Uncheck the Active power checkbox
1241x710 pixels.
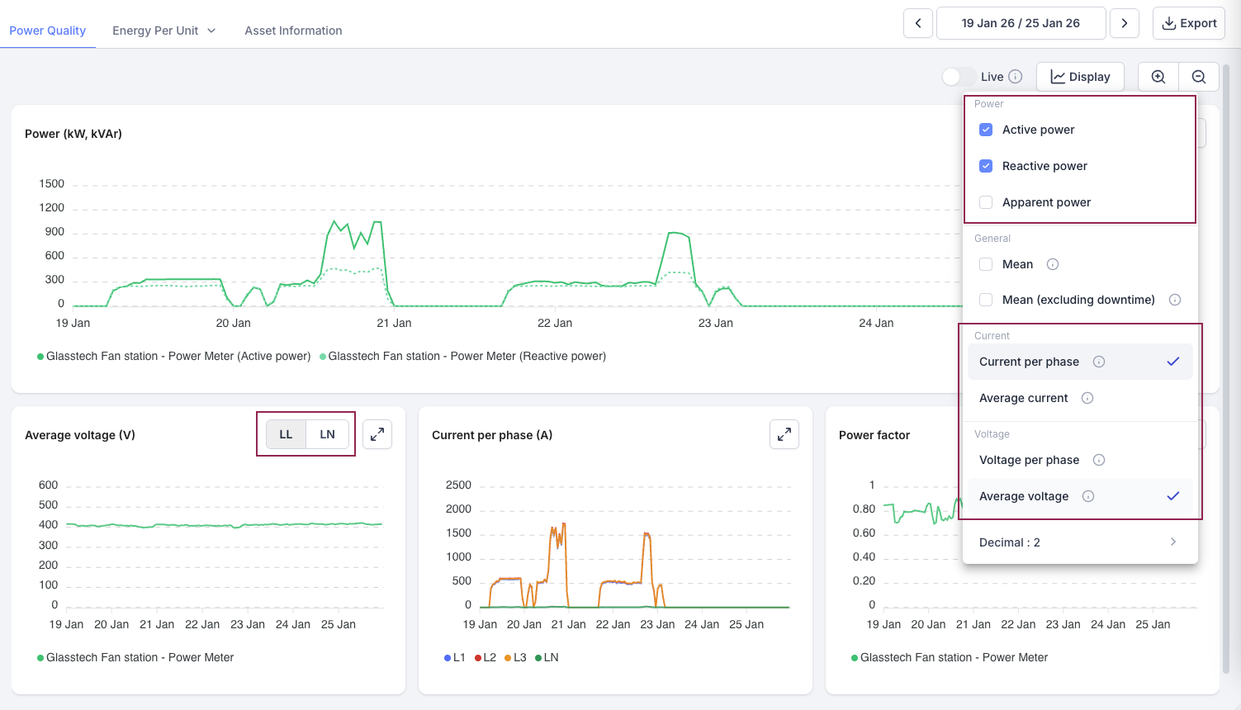[x=986, y=130]
